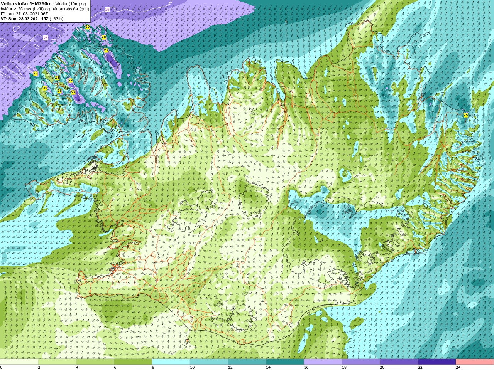Viewport: 494px width, 370px height.
Task: Click the legend scale value 14
Action: tap(268, 367)
